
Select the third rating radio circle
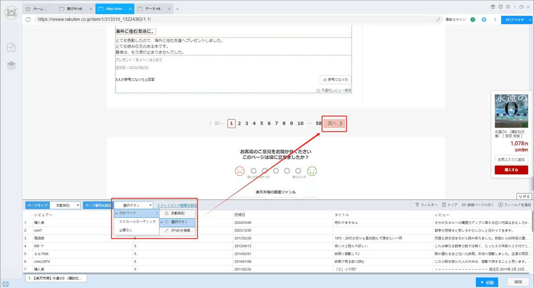(276, 170)
